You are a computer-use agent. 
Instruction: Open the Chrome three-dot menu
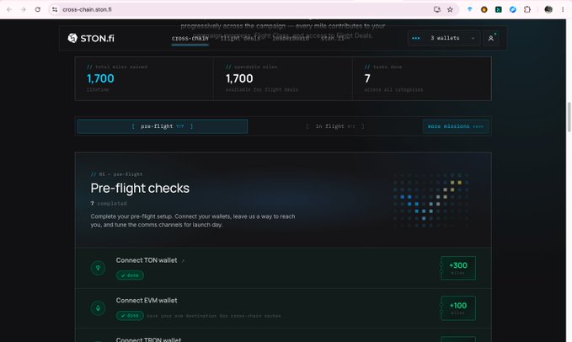(563, 9)
